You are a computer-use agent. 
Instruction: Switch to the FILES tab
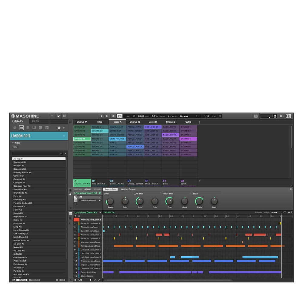(x=35, y=122)
